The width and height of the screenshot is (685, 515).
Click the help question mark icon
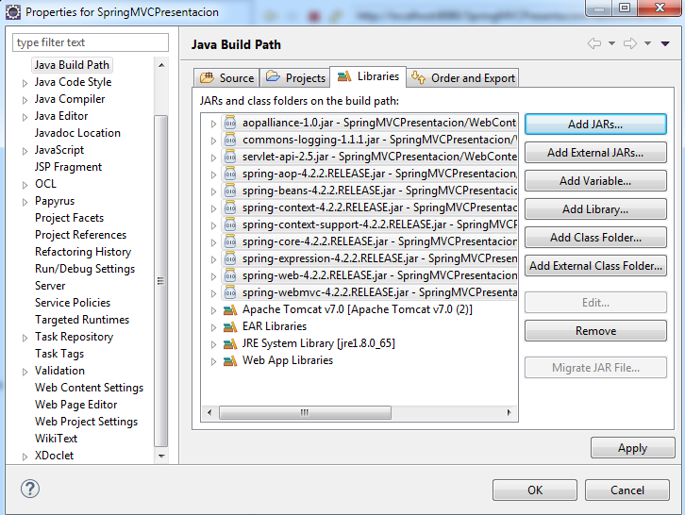(29, 490)
